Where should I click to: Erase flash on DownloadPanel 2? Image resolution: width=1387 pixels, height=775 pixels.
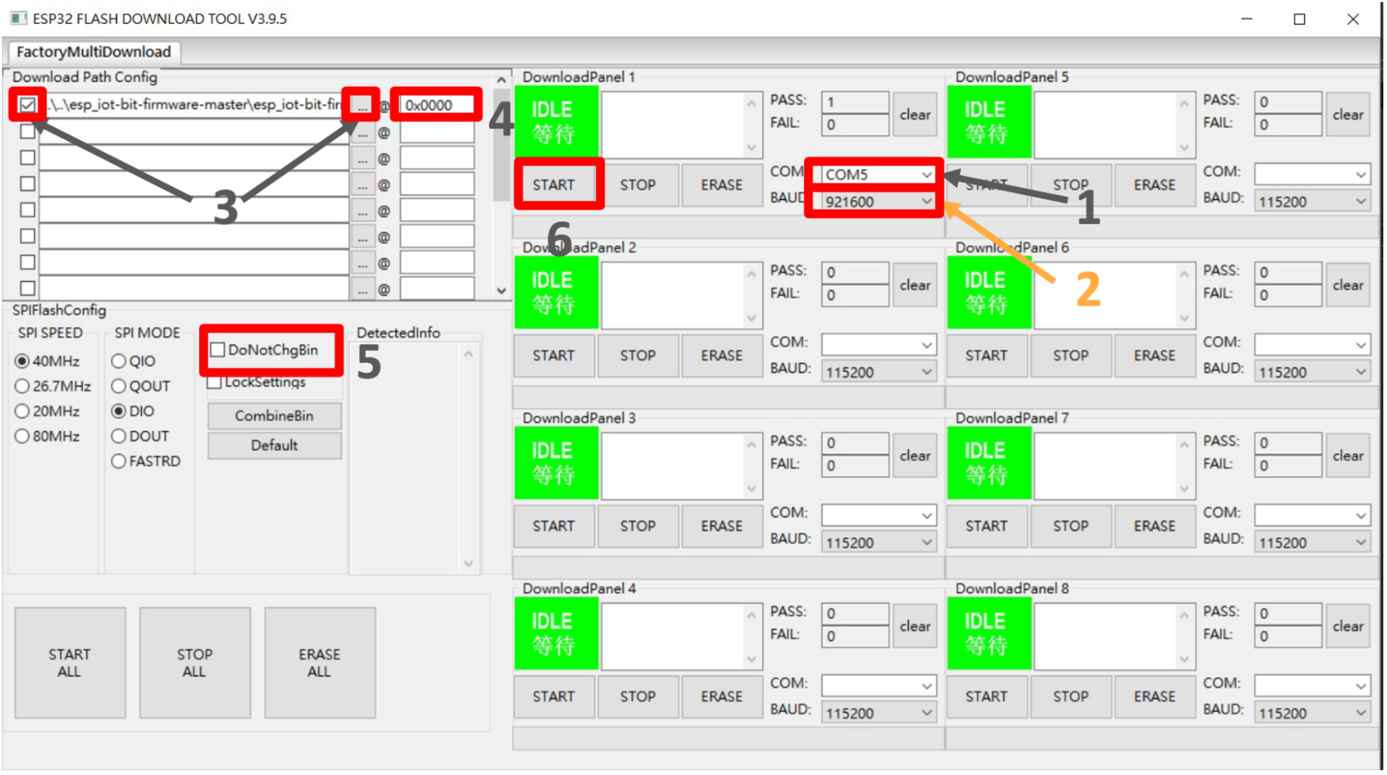(722, 355)
